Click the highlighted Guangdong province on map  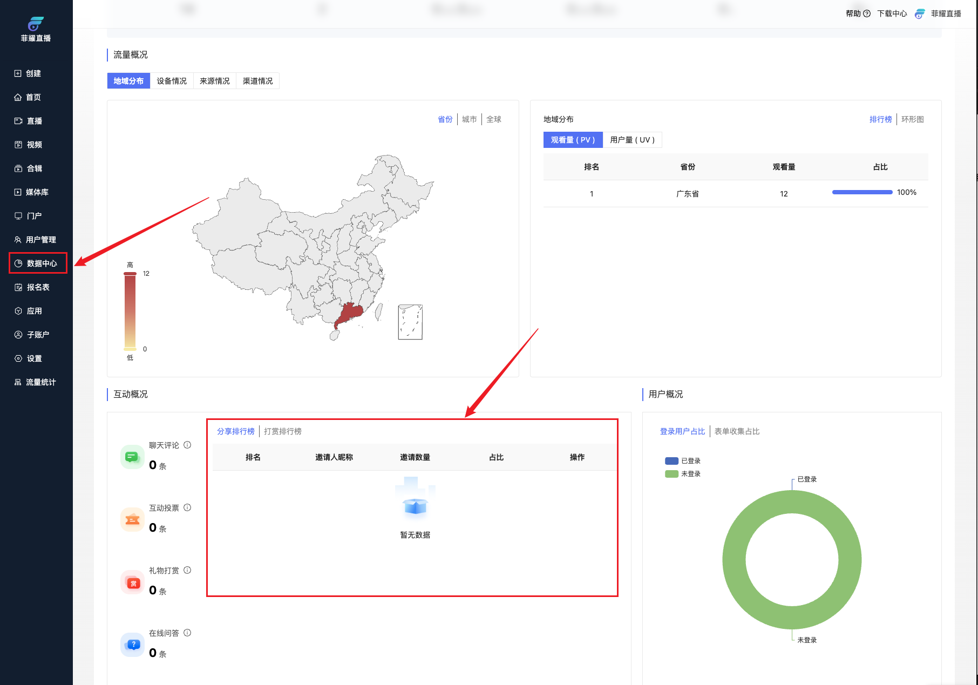[349, 313]
